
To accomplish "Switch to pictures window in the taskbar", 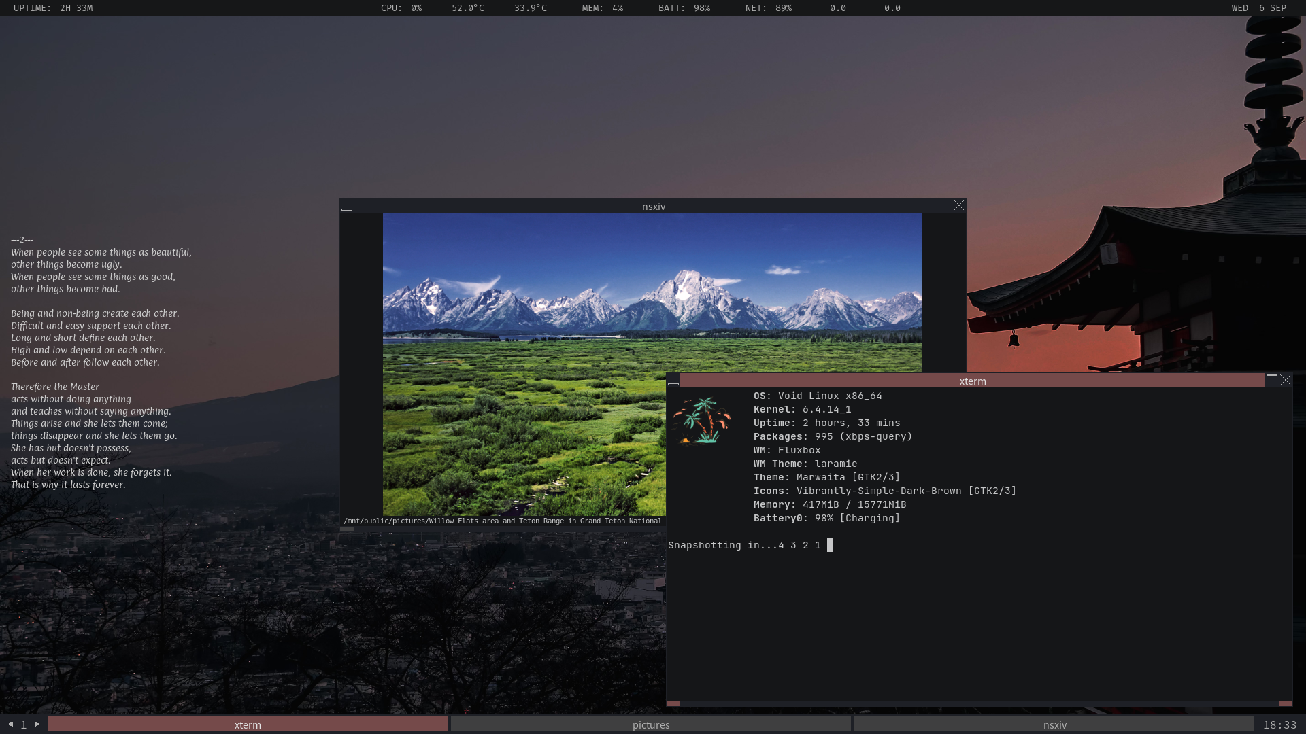I will (x=651, y=725).
